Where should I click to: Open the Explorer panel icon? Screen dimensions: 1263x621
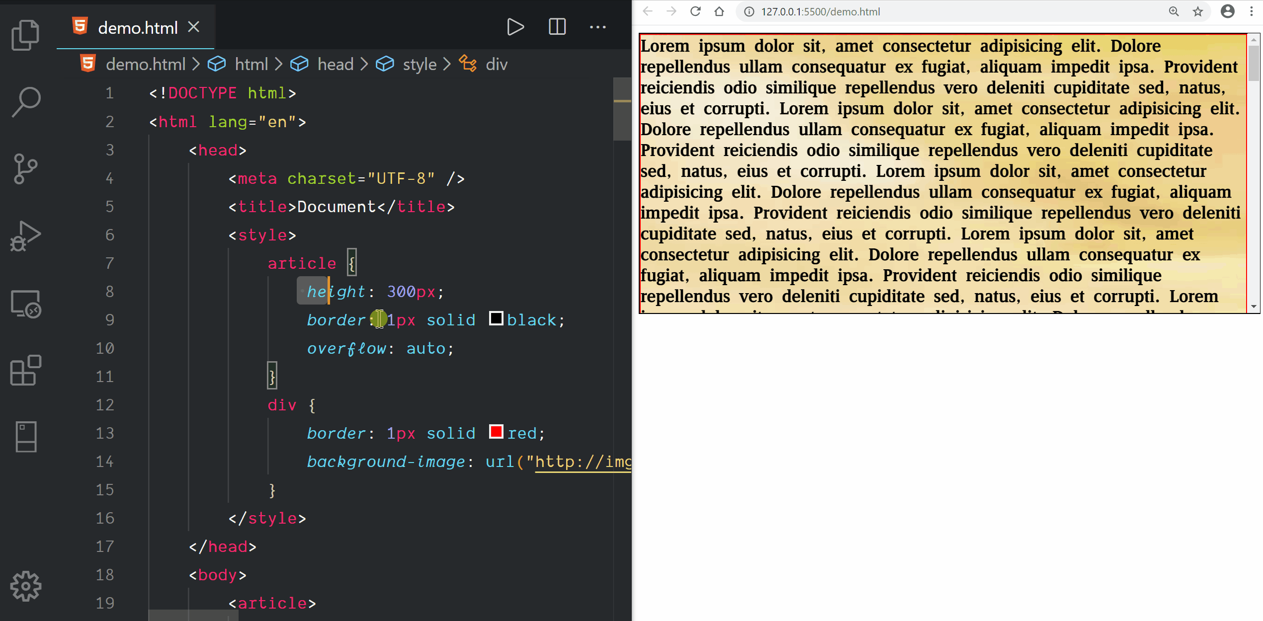(x=25, y=35)
